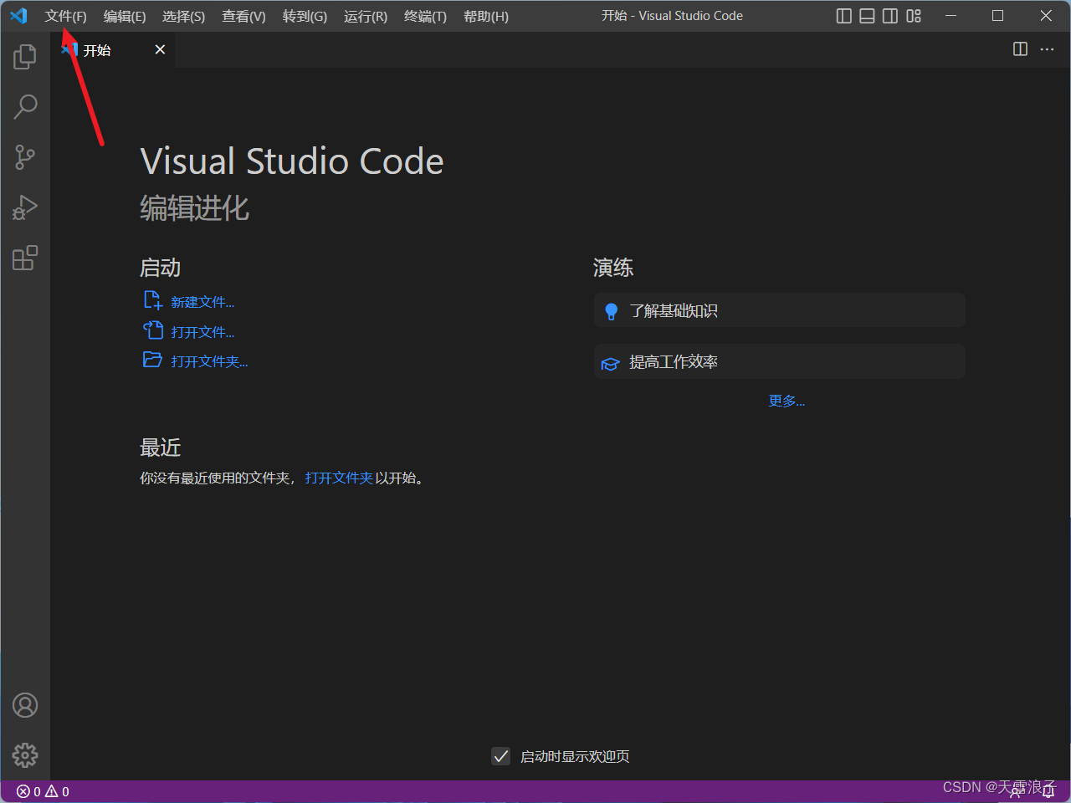
Task: Click the 更多... link under 演练
Action: (x=786, y=401)
